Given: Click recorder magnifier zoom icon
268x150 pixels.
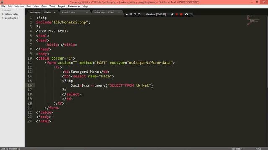Looking at the screenshot, I should coord(135,15).
